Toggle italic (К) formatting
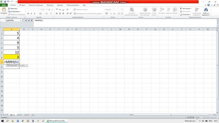The height and width of the screenshot is (123, 219). [31, 14]
